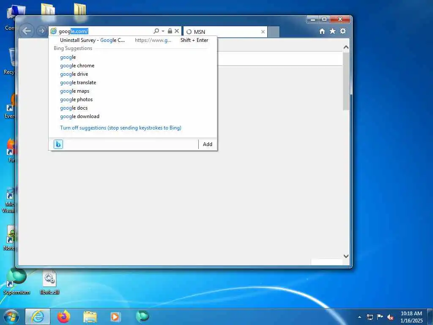Click the Add search provider button
The image size is (433, 325).
pos(207,144)
